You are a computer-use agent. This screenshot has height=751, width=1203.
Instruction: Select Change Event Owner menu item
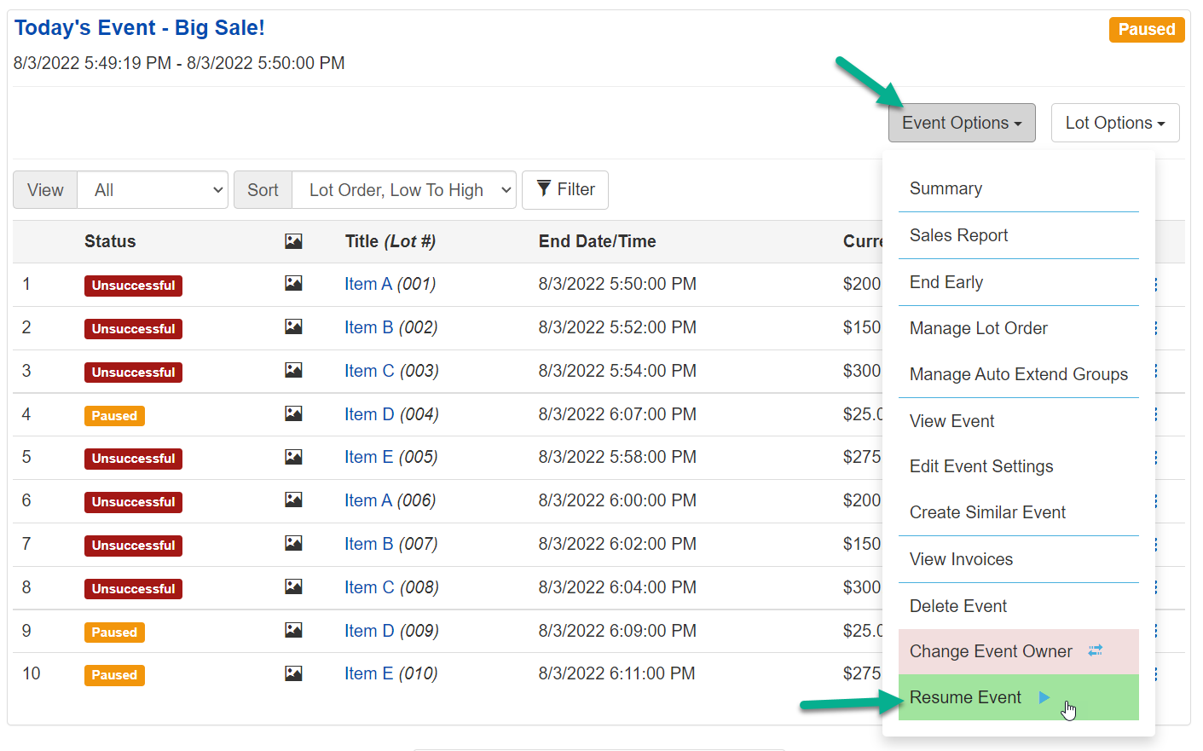tap(1019, 651)
